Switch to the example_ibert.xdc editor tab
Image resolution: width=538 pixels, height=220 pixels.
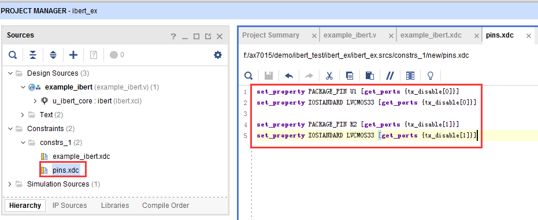(x=431, y=35)
